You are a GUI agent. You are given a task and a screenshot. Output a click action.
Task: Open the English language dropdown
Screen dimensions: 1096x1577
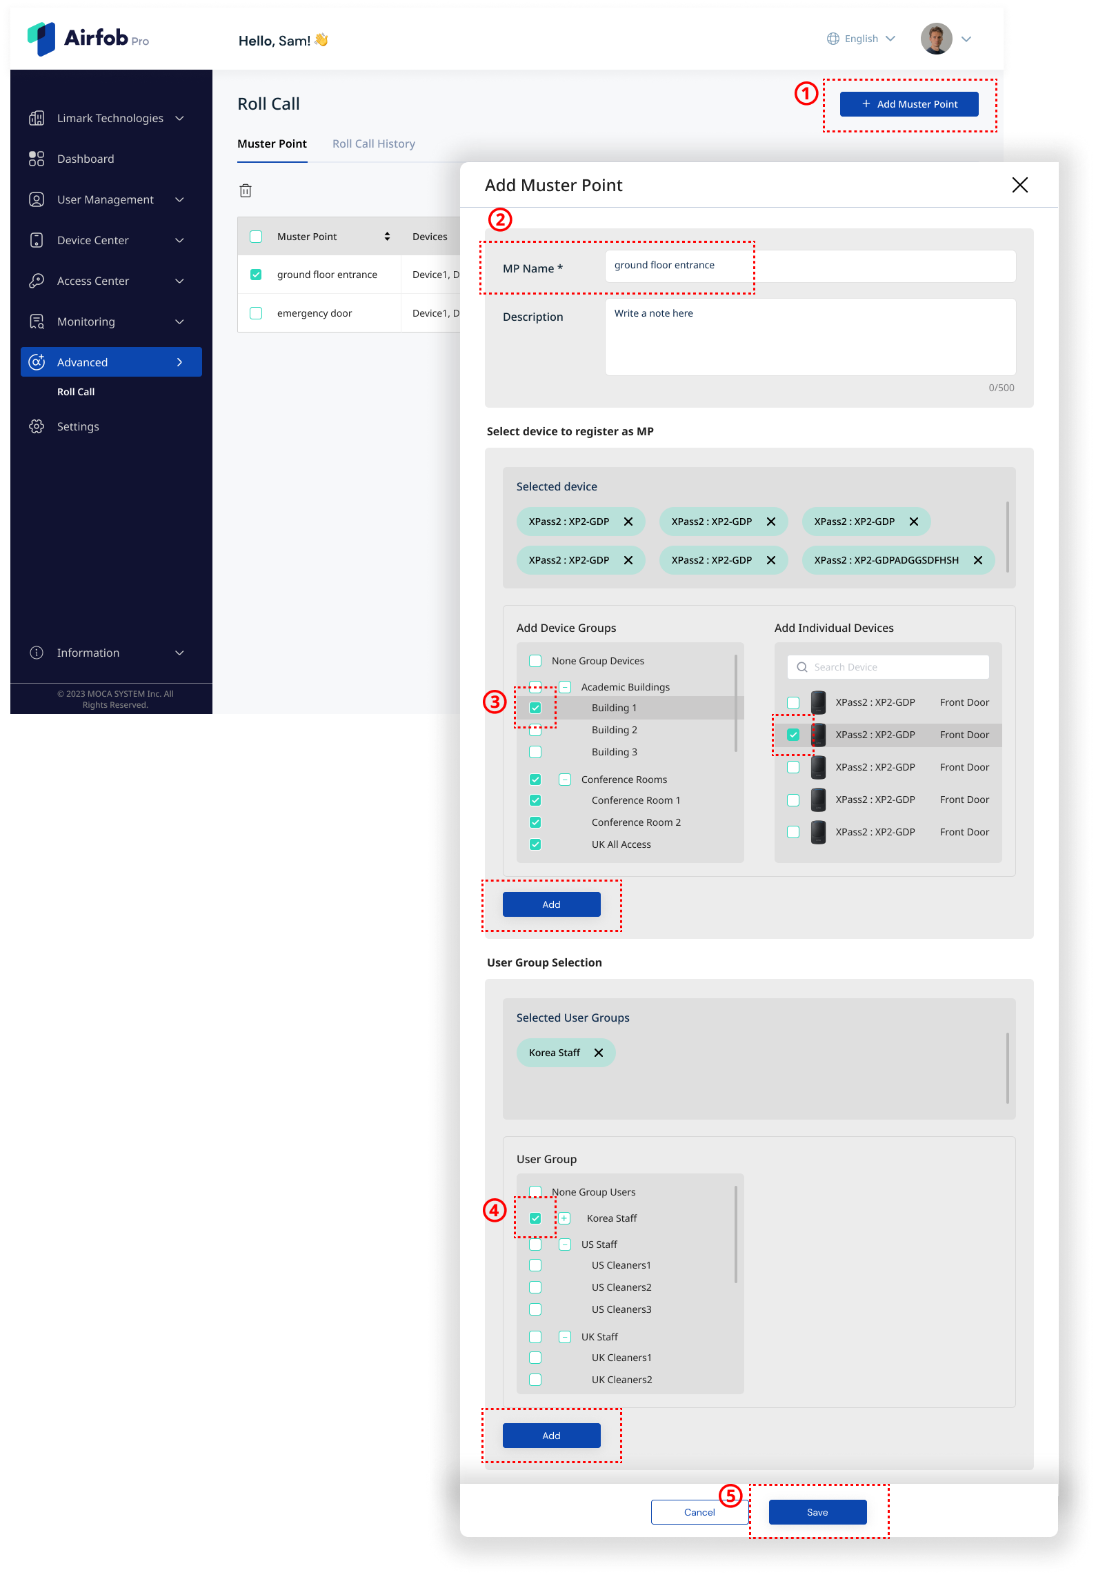pos(861,39)
